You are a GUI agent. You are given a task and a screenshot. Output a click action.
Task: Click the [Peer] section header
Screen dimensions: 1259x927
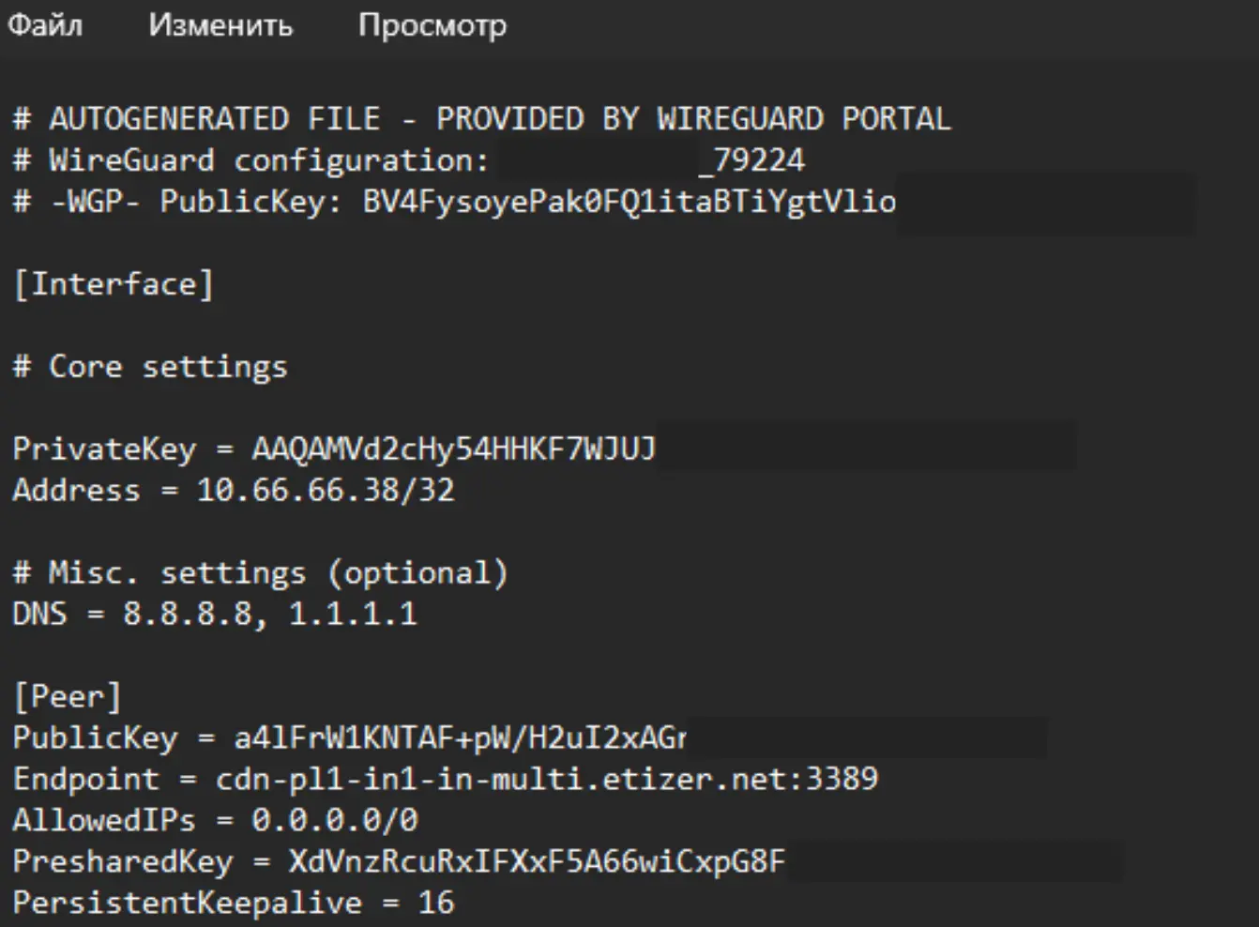67,697
